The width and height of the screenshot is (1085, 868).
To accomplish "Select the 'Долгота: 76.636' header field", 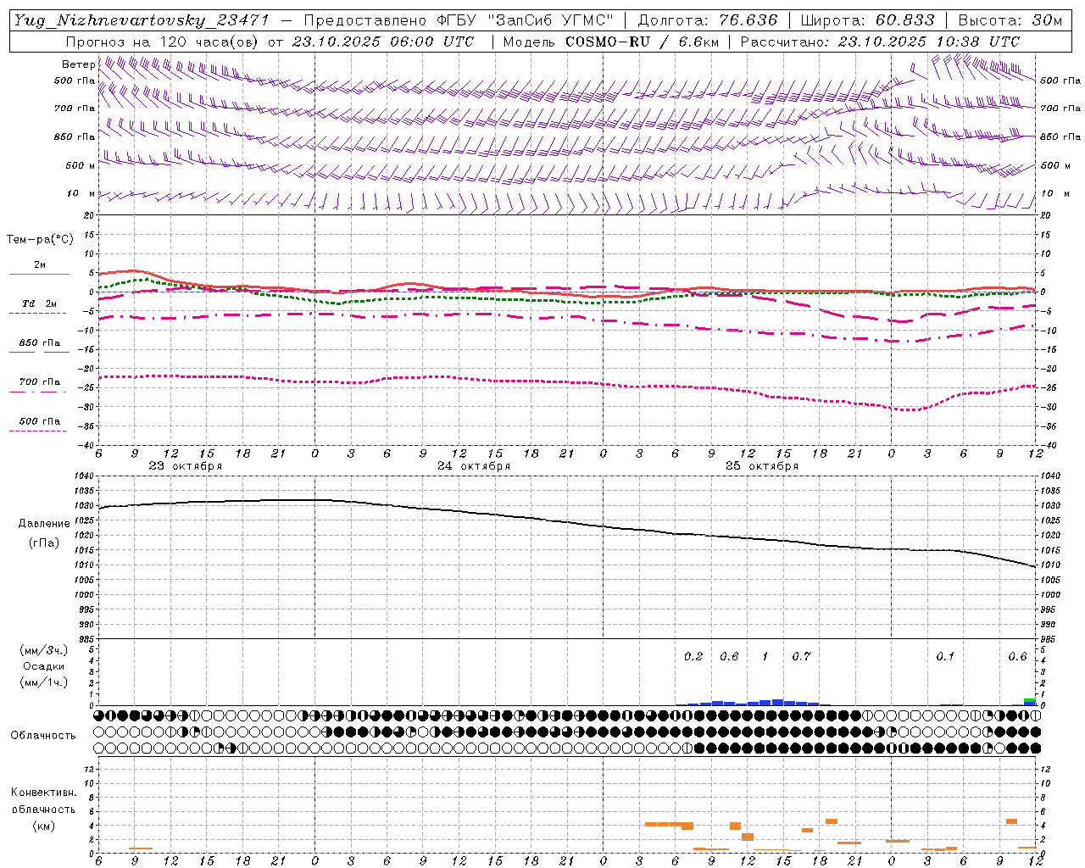I will click(707, 20).
